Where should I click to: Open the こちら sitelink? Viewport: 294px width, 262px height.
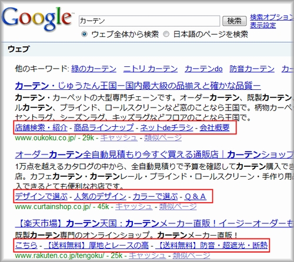tap(26, 245)
